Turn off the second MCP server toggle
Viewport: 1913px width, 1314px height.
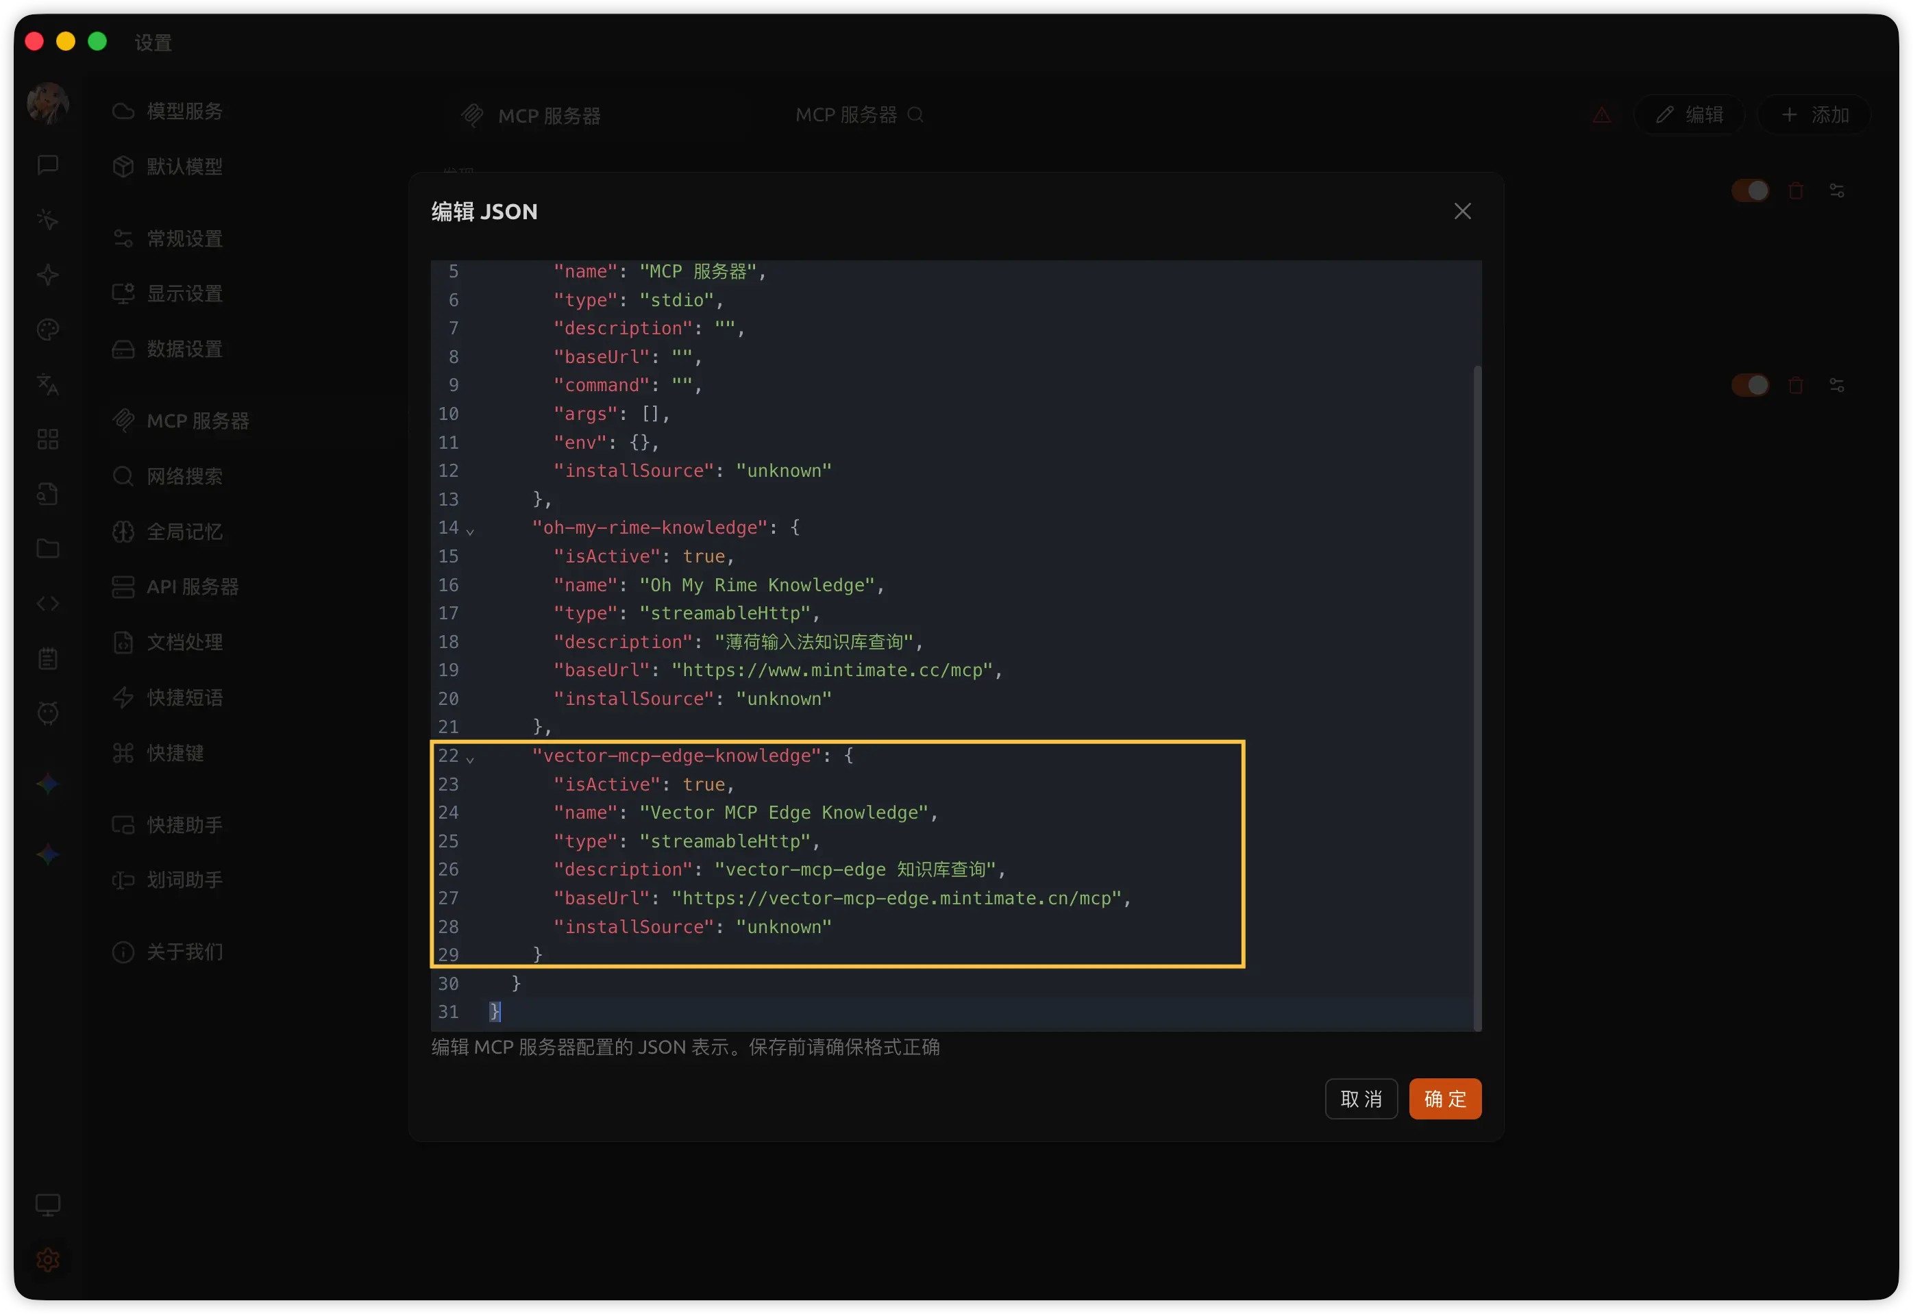pyautogui.click(x=1751, y=384)
